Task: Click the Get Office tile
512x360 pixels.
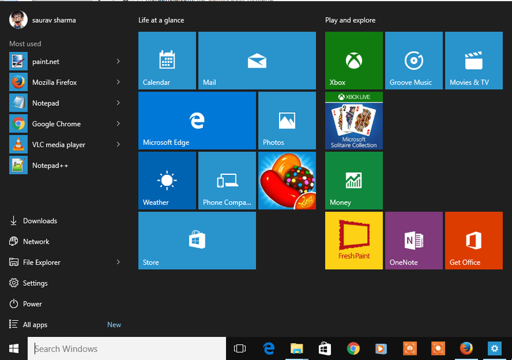Action: coord(474,241)
